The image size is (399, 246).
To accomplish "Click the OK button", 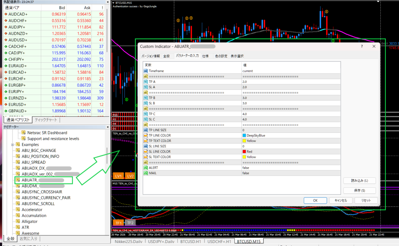I will 315,200.
